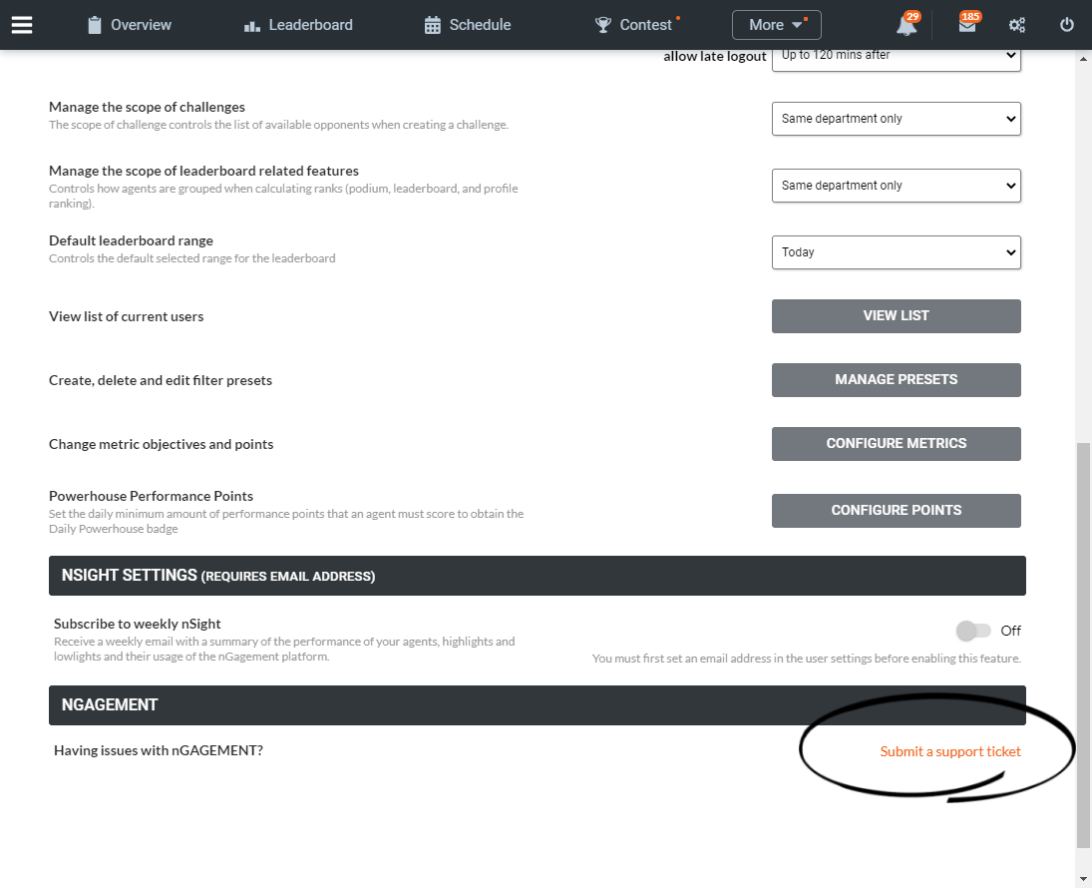Click the vertical scrollbar thumb

(x=1083, y=645)
